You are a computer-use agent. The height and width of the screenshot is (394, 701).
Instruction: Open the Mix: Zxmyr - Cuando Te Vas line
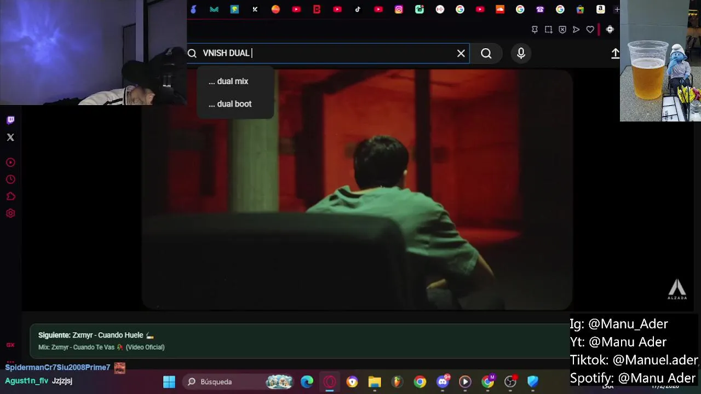pos(101,347)
